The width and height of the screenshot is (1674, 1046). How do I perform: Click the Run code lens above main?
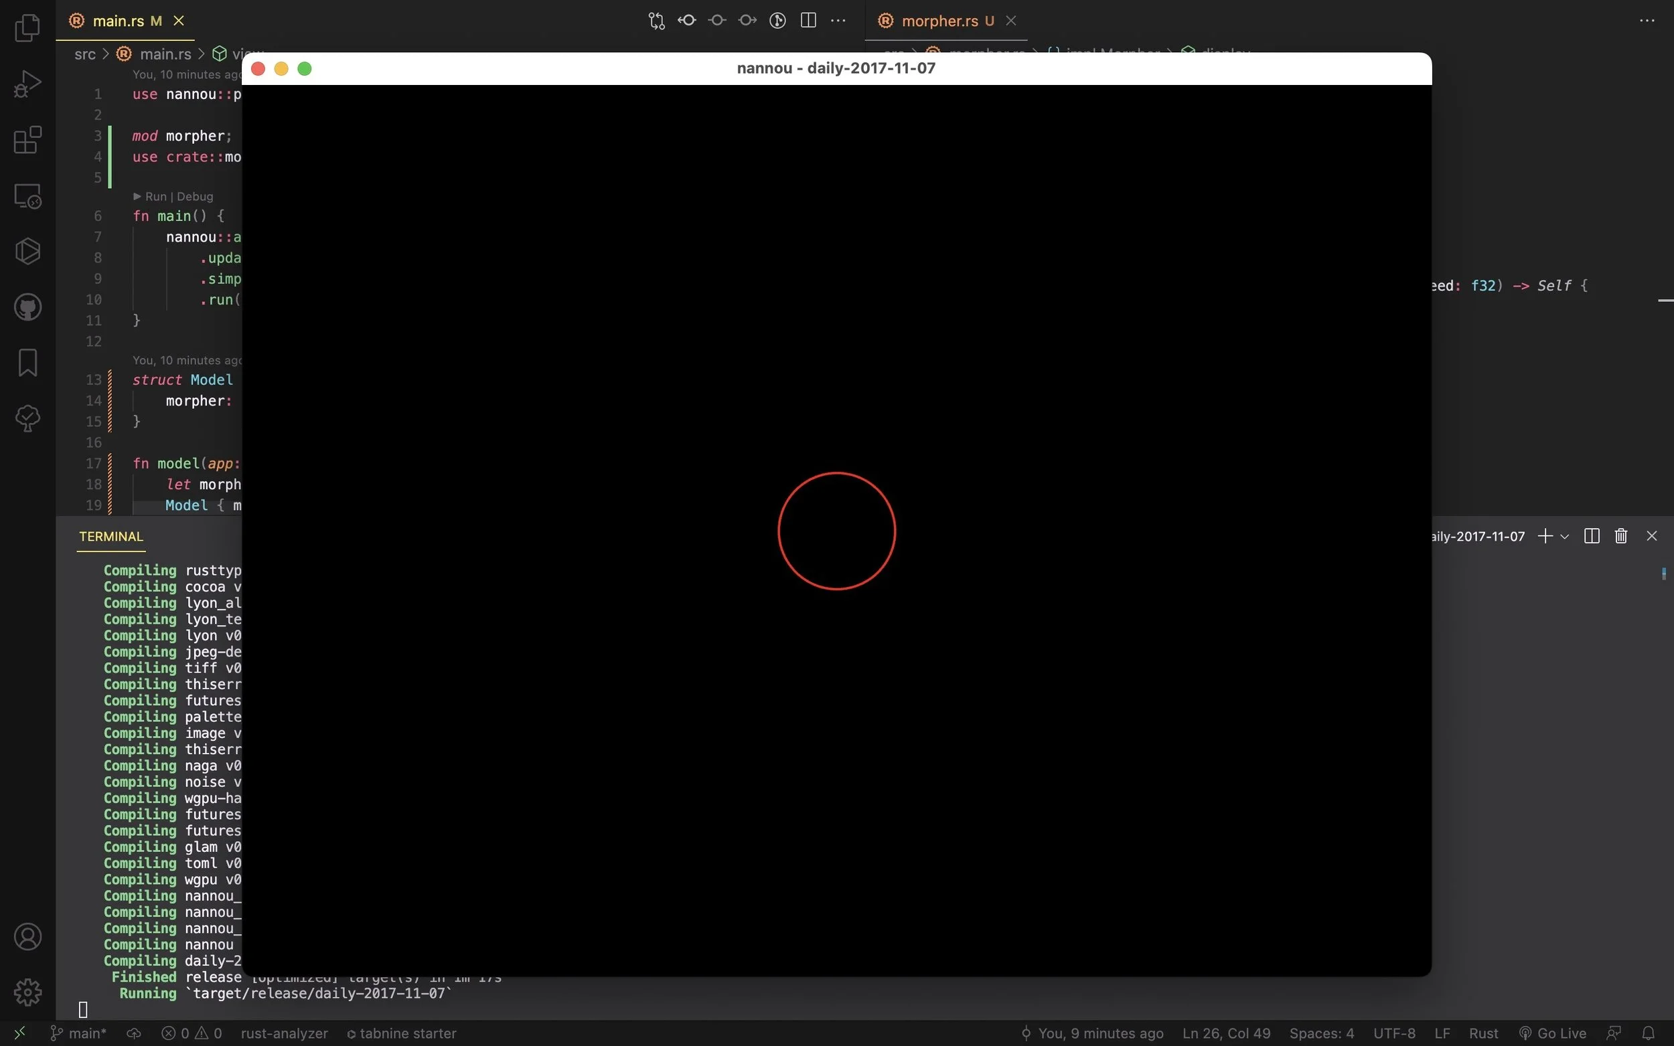click(155, 197)
